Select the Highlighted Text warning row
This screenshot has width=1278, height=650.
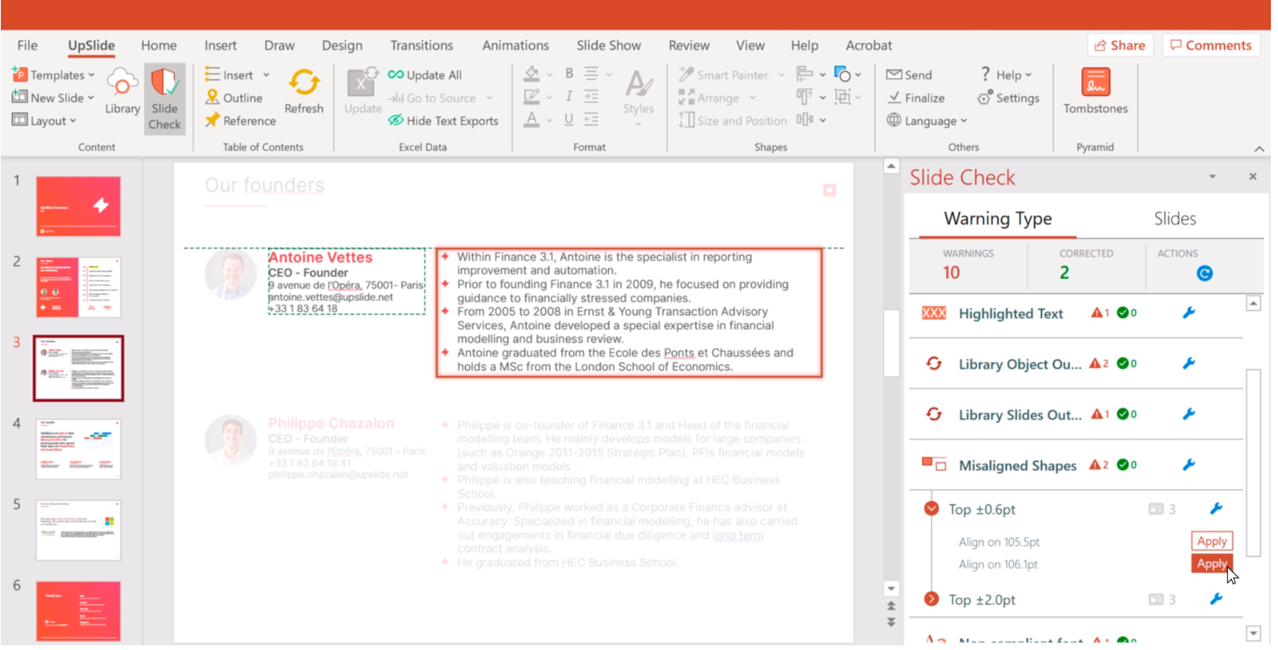click(x=1076, y=313)
